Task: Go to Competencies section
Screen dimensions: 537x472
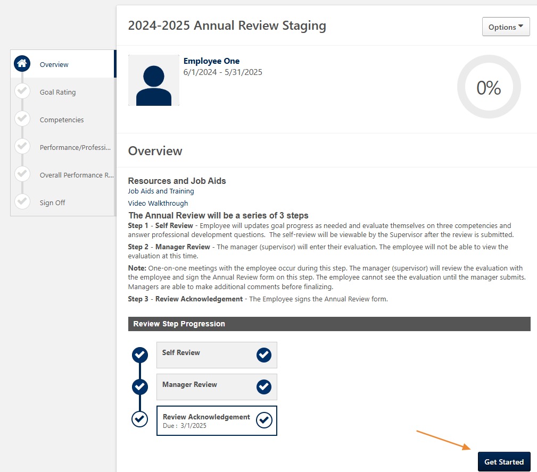Action: click(62, 120)
